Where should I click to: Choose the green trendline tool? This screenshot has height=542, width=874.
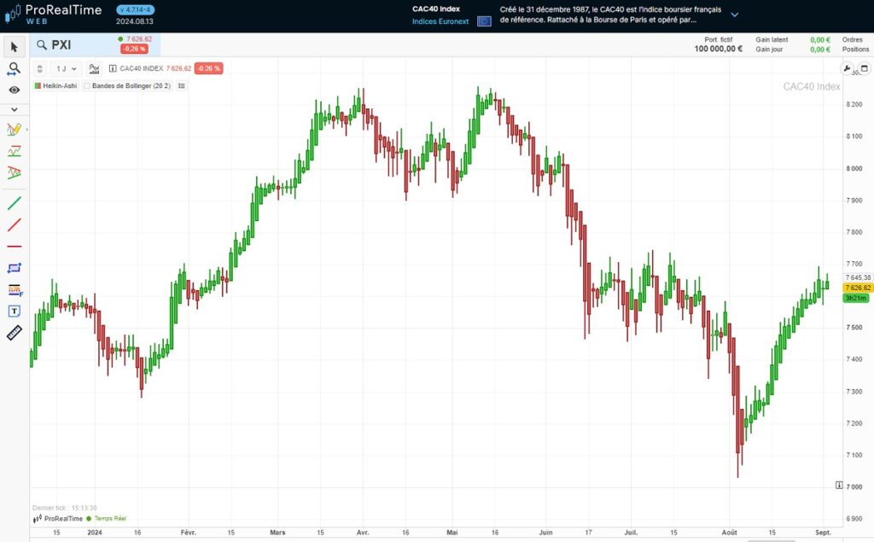coord(15,203)
